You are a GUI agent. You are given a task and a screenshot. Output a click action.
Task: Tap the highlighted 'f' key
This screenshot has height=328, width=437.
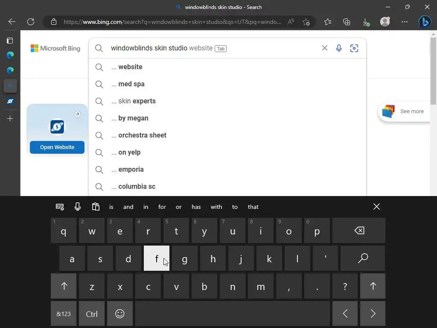pos(157,258)
